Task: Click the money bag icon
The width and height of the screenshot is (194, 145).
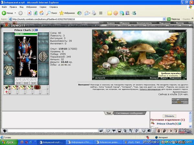Action: tap(158, 131)
